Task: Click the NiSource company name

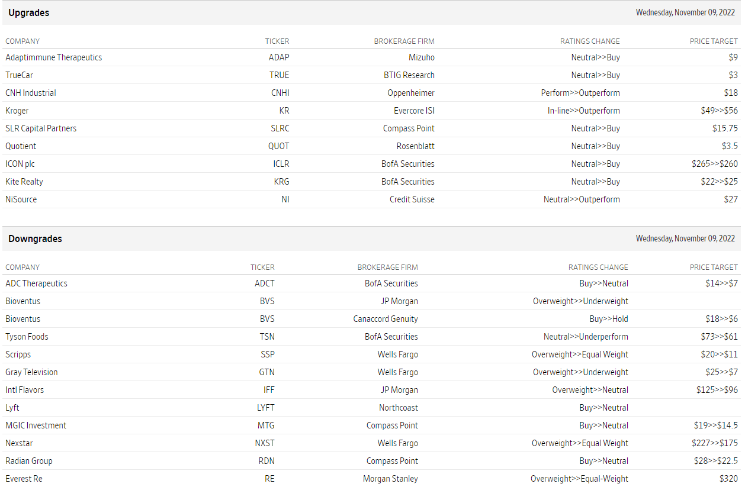Action: coord(21,199)
